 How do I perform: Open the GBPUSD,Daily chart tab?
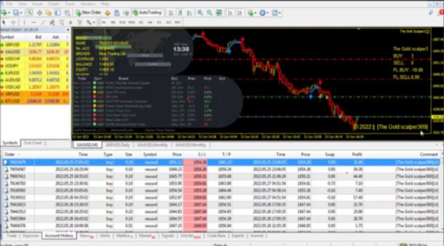(x=117, y=145)
